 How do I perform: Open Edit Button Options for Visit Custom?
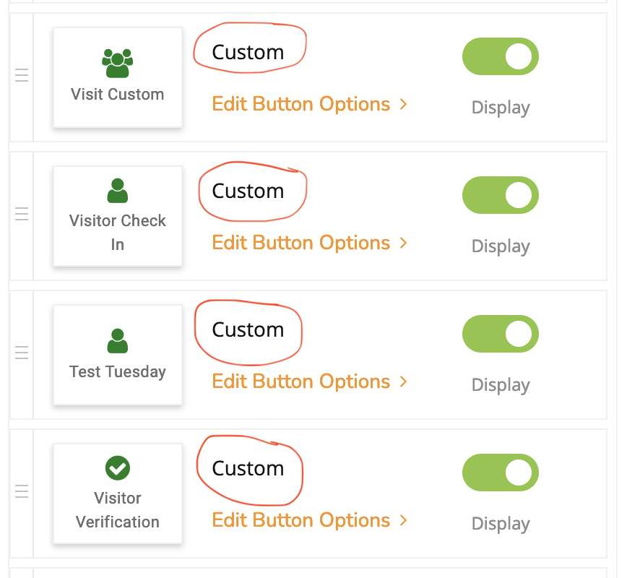tap(301, 104)
